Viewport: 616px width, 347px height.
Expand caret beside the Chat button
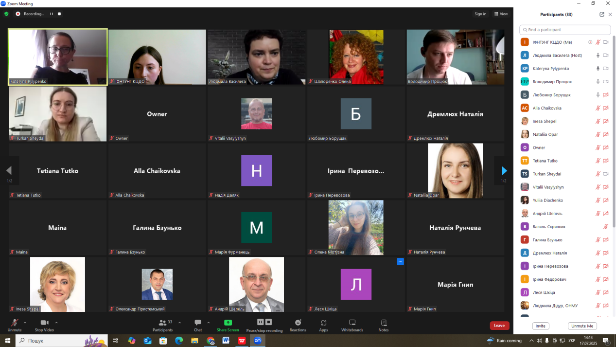coord(209,322)
